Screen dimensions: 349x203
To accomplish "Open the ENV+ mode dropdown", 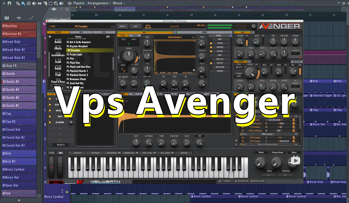I will [x=293, y=65].
